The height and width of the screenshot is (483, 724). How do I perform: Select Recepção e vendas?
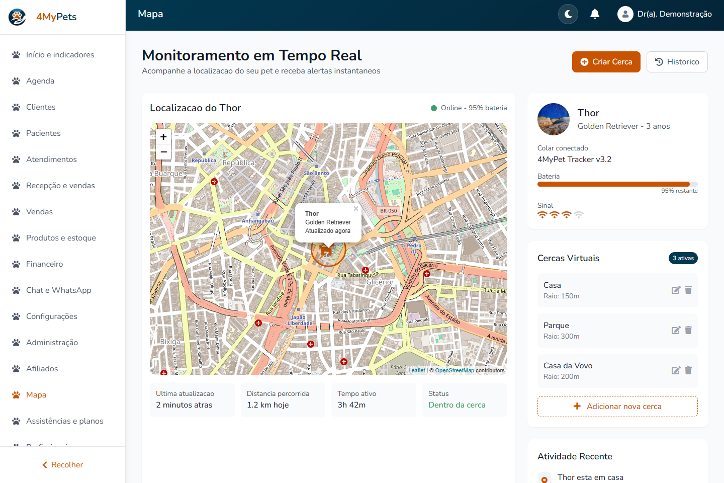[x=62, y=186]
